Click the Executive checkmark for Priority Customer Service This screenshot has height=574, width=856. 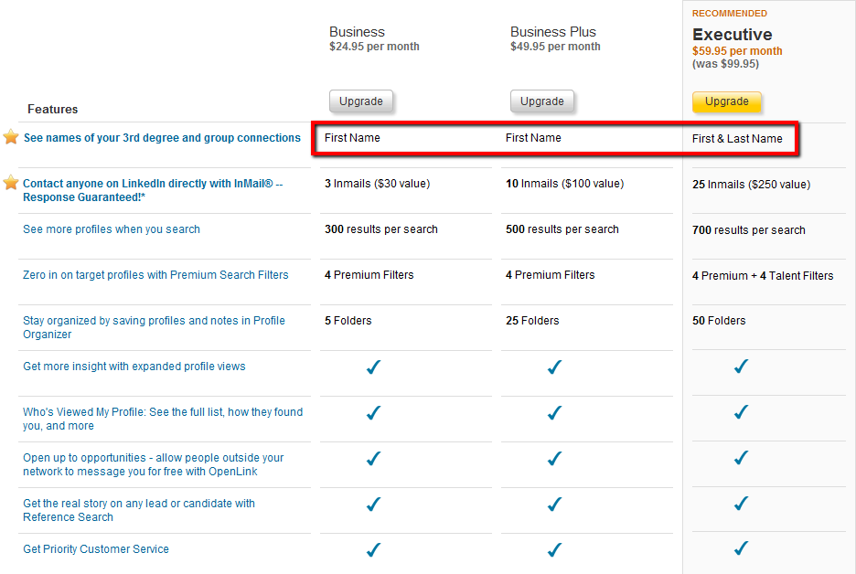[x=741, y=547]
